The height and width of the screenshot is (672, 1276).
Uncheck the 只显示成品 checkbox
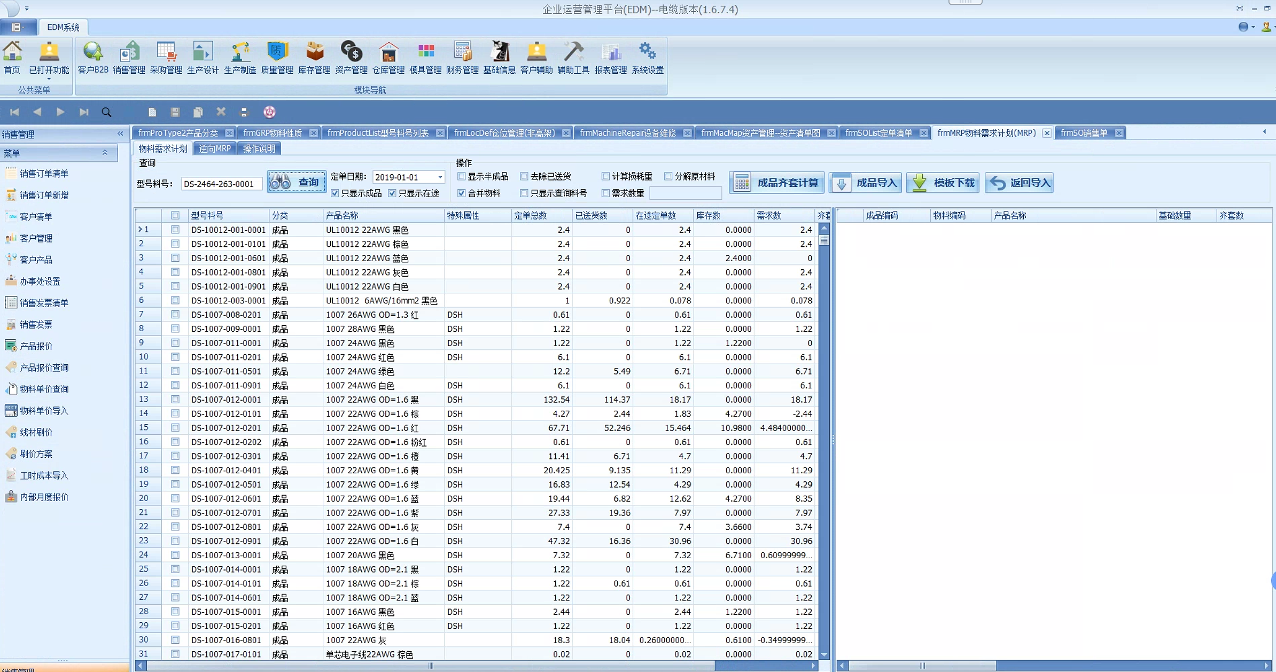click(335, 193)
